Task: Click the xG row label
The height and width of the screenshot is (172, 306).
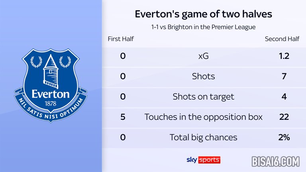Action: pyautogui.click(x=204, y=56)
